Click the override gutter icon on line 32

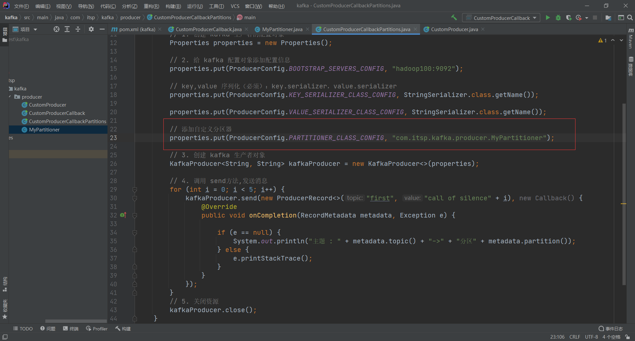tap(123, 215)
